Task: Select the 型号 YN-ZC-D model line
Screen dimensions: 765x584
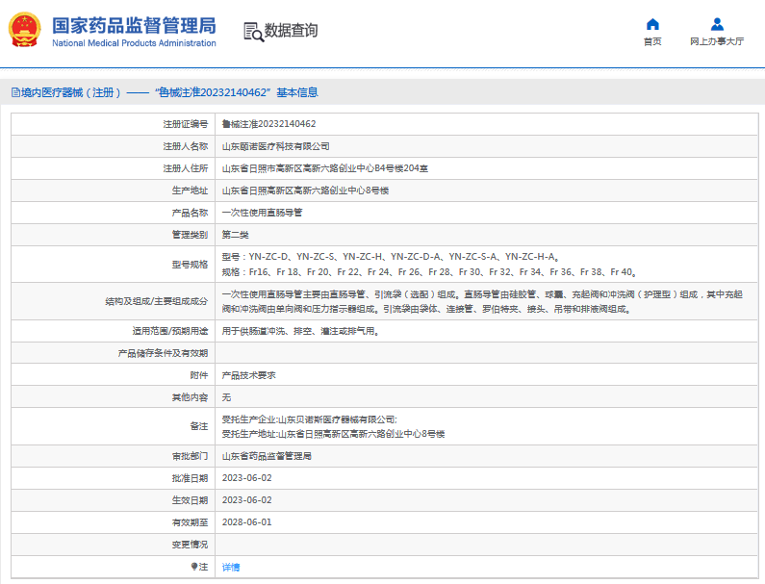Action: [391, 257]
